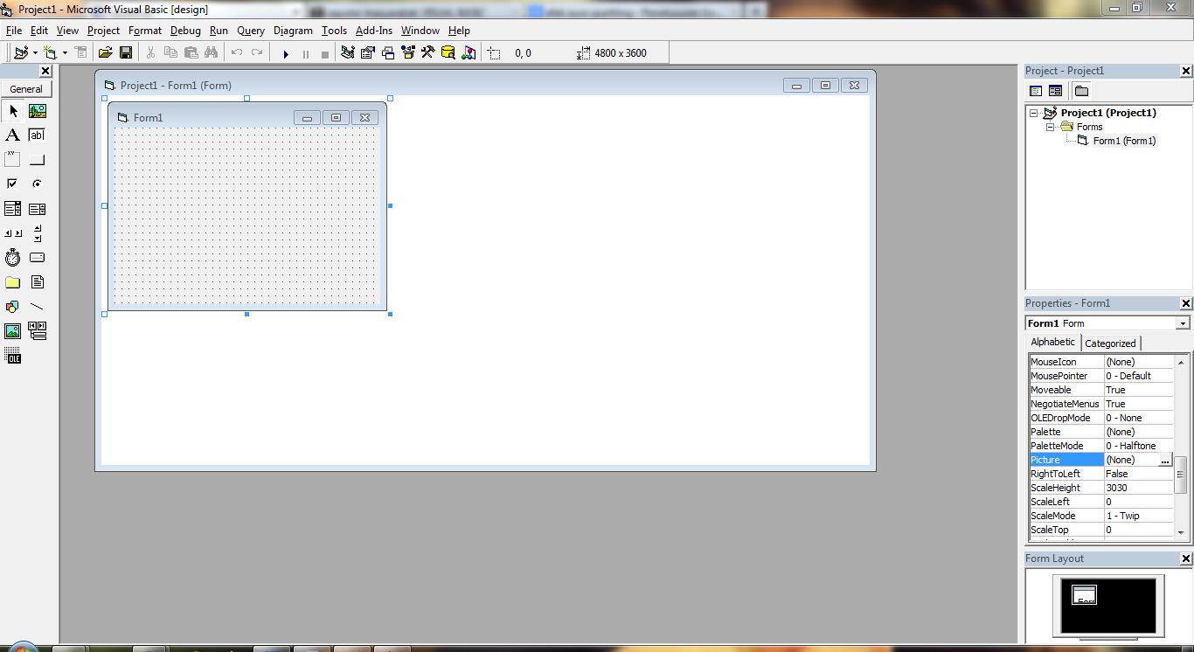The height and width of the screenshot is (652, 1194).
Task: Click the Save Project toolbar icon
Action: (x=126, y=53)
